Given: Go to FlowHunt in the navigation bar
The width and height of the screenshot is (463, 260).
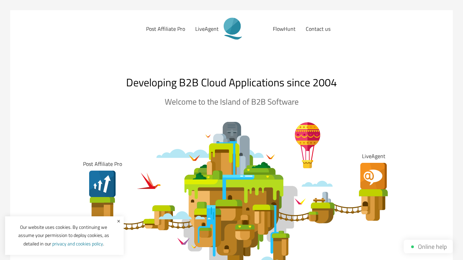Looking at the screenshot, I should tap(284, 29).
